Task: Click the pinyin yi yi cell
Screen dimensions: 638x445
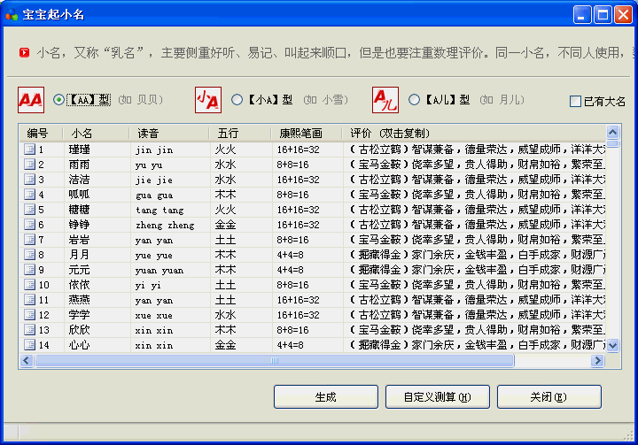Action: [148, 285]
